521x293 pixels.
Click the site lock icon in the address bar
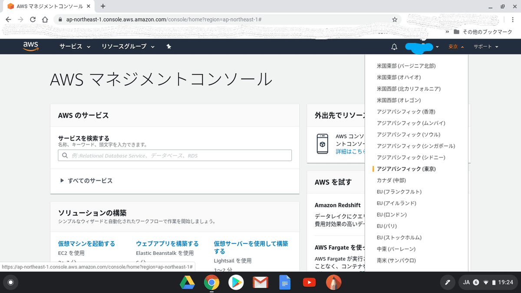(59, 20)
